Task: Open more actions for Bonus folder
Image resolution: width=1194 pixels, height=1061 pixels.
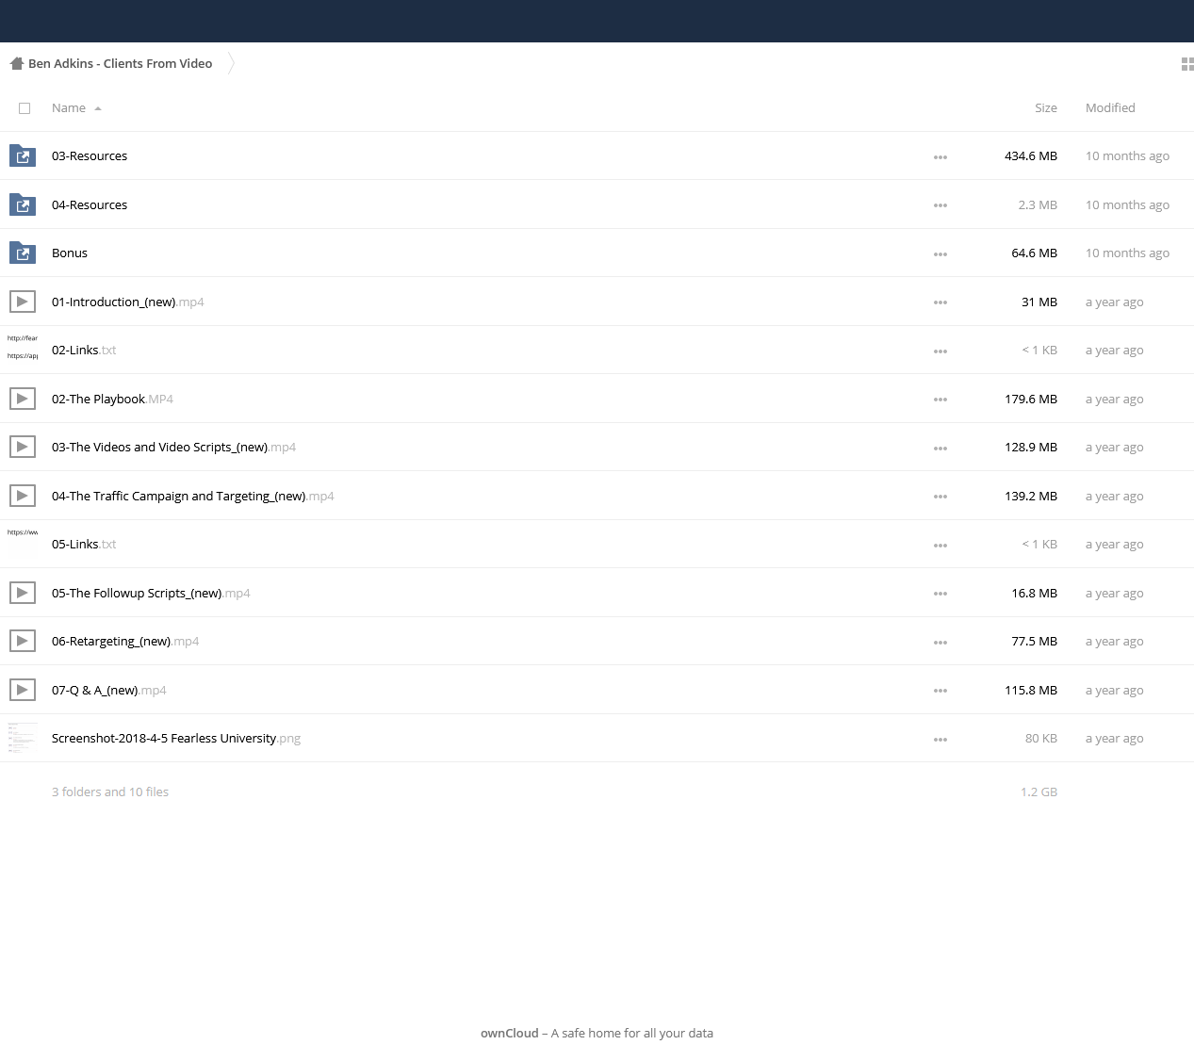Action: click(940, 254)
